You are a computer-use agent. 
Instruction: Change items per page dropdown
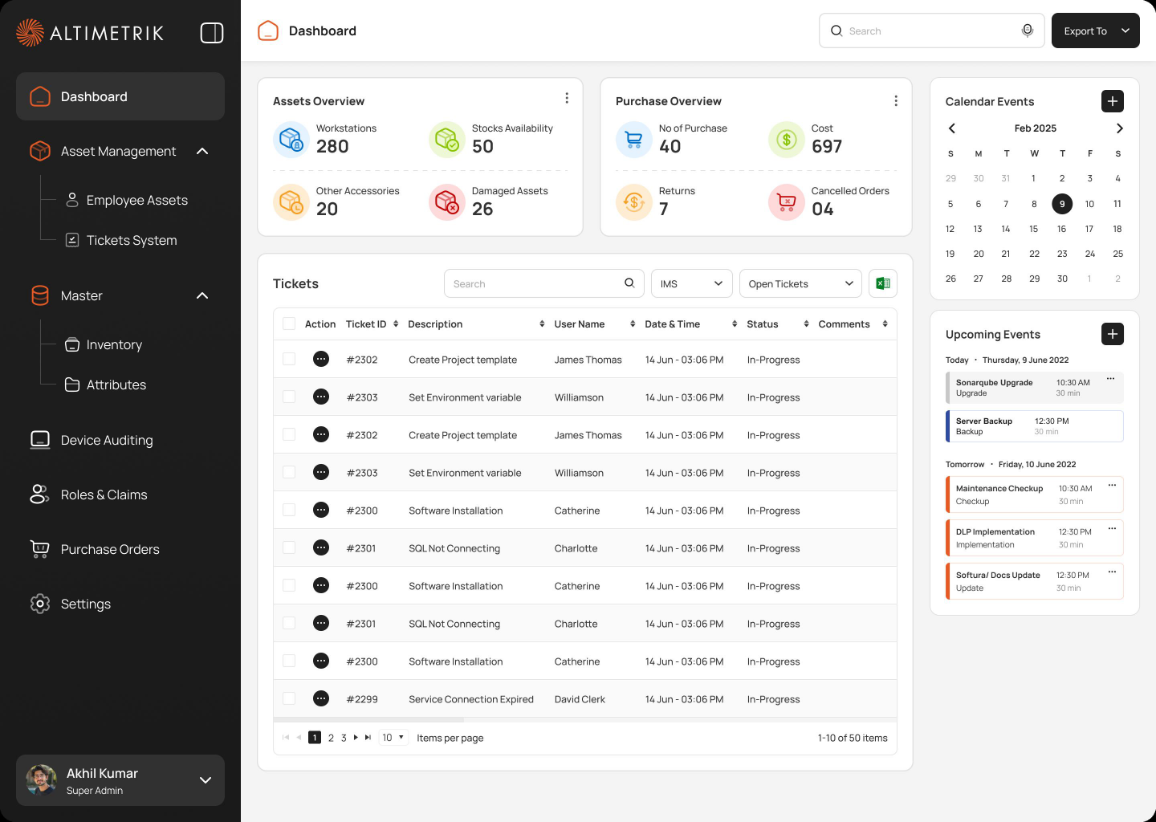click(x=393, y=737)
